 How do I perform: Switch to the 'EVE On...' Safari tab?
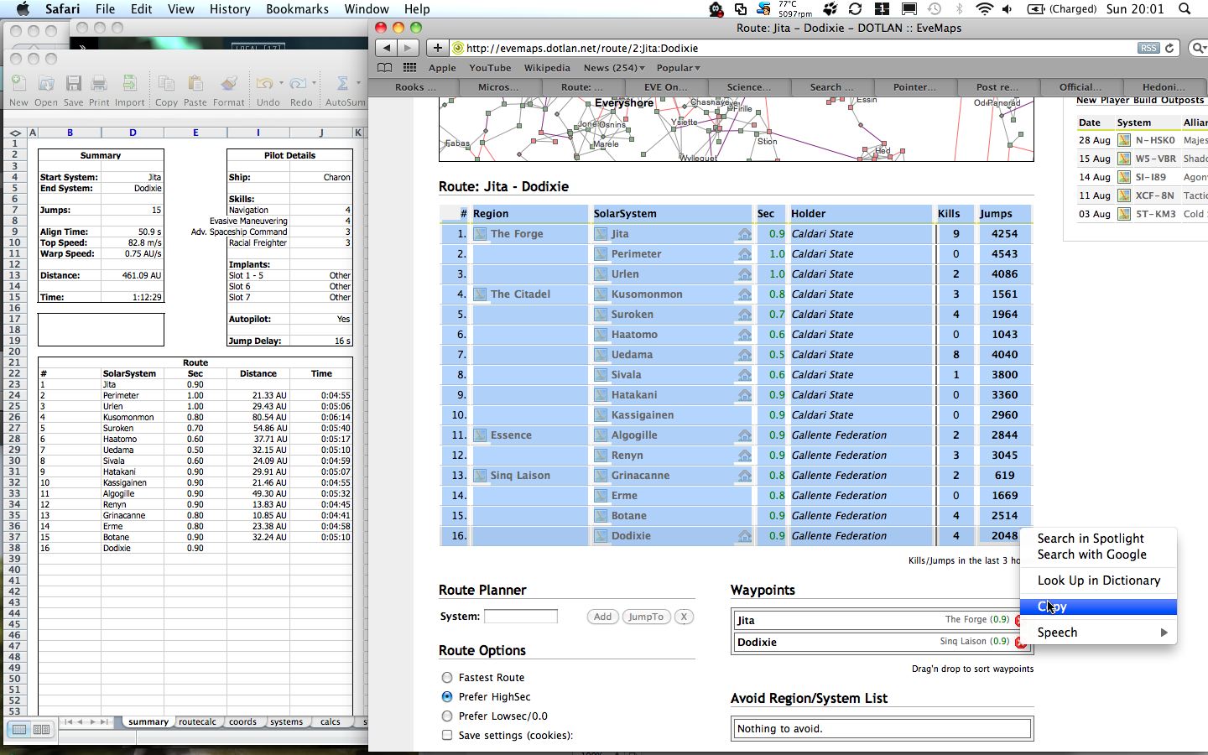tap(665, 87)
